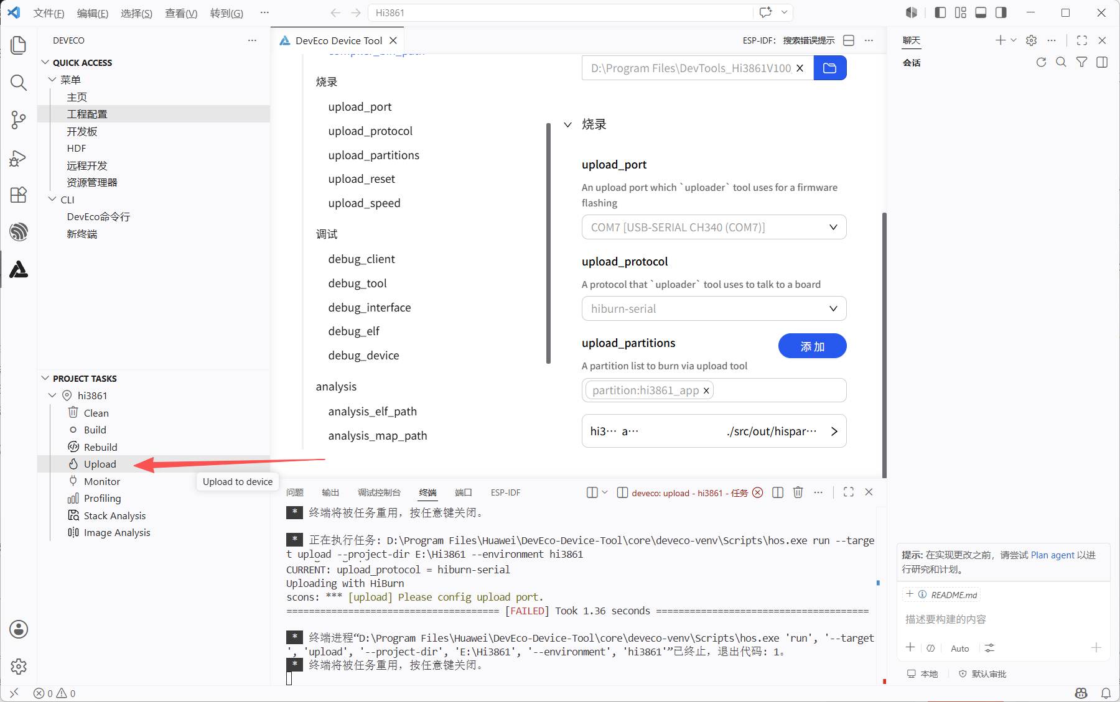Toggle chat sessions side-by-side layout
1120x702 pixels.
[x=1102, y=62]
